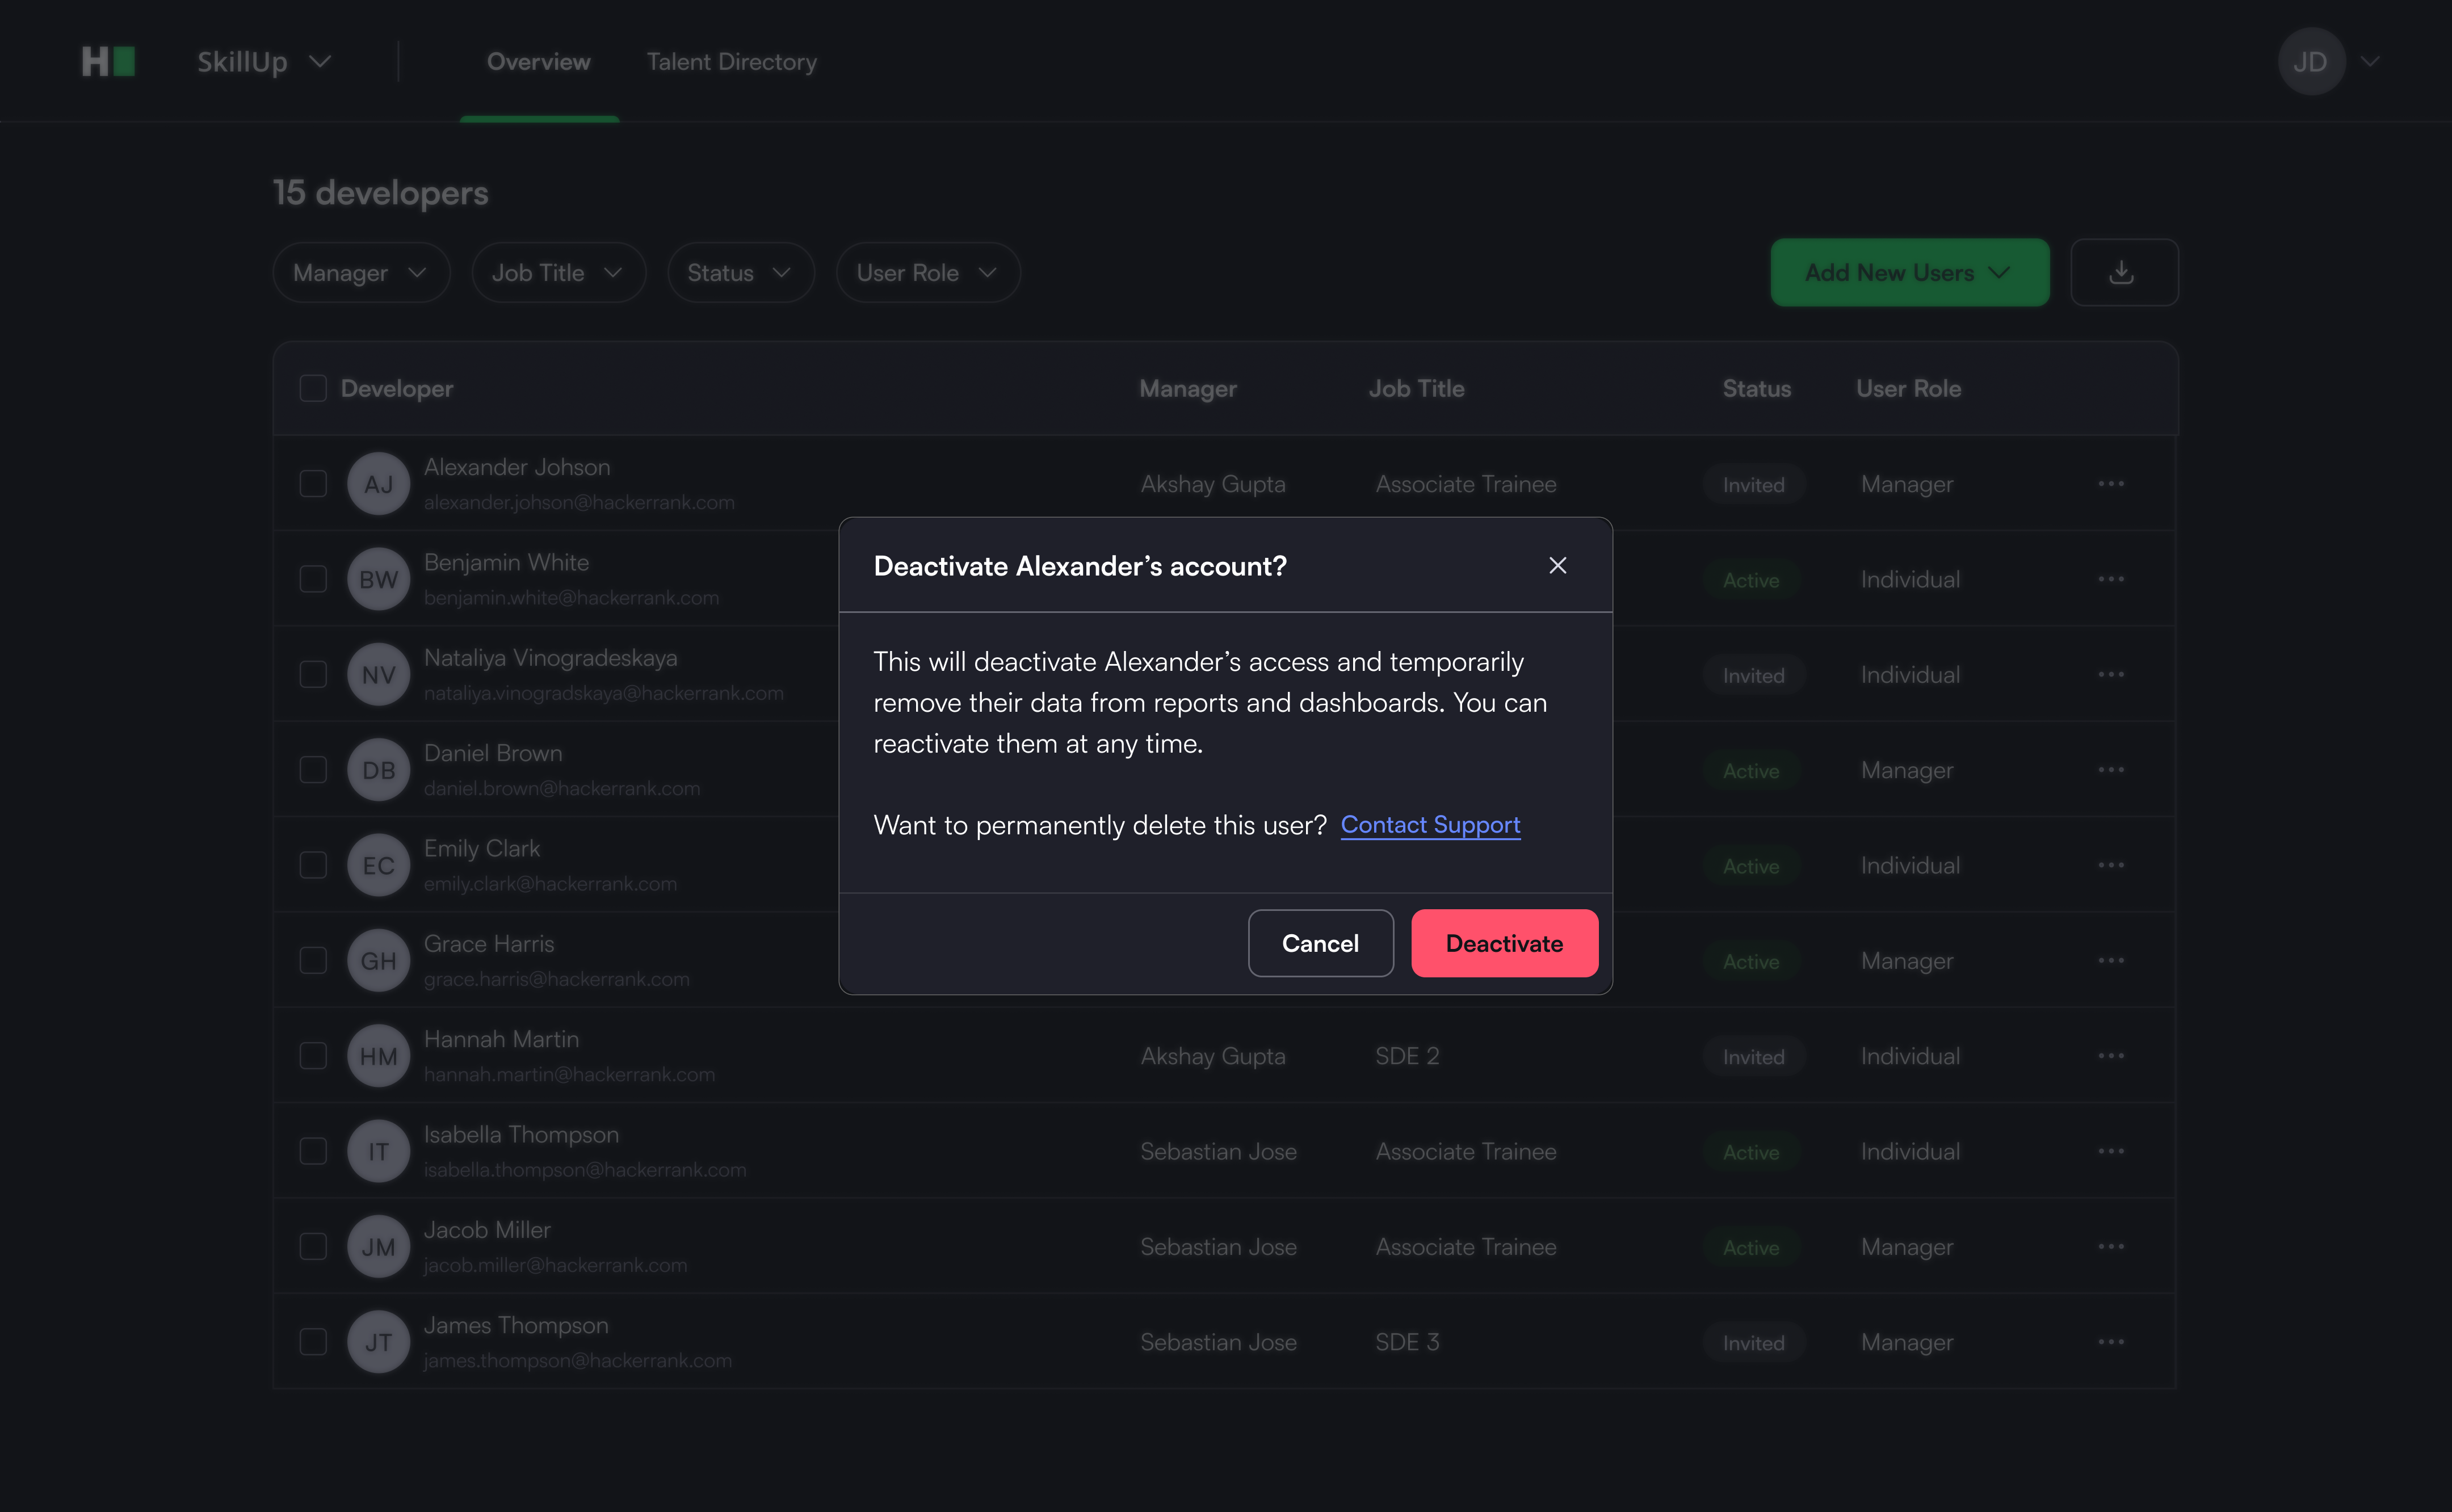
Task: Open more options for Alexander Johson
Action: 2111,484
